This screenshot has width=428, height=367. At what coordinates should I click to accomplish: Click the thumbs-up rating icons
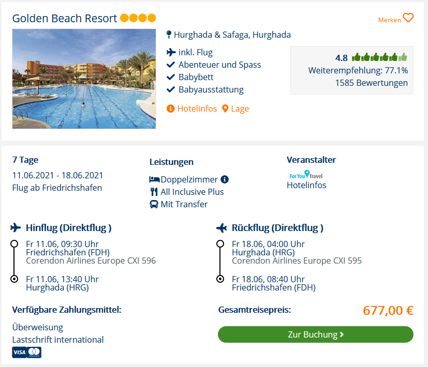point(379,57)
